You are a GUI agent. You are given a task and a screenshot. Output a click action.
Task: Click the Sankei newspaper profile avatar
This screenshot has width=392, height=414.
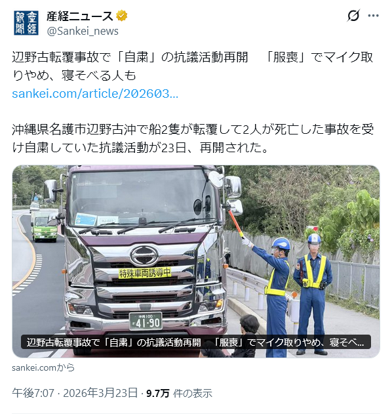26,23
